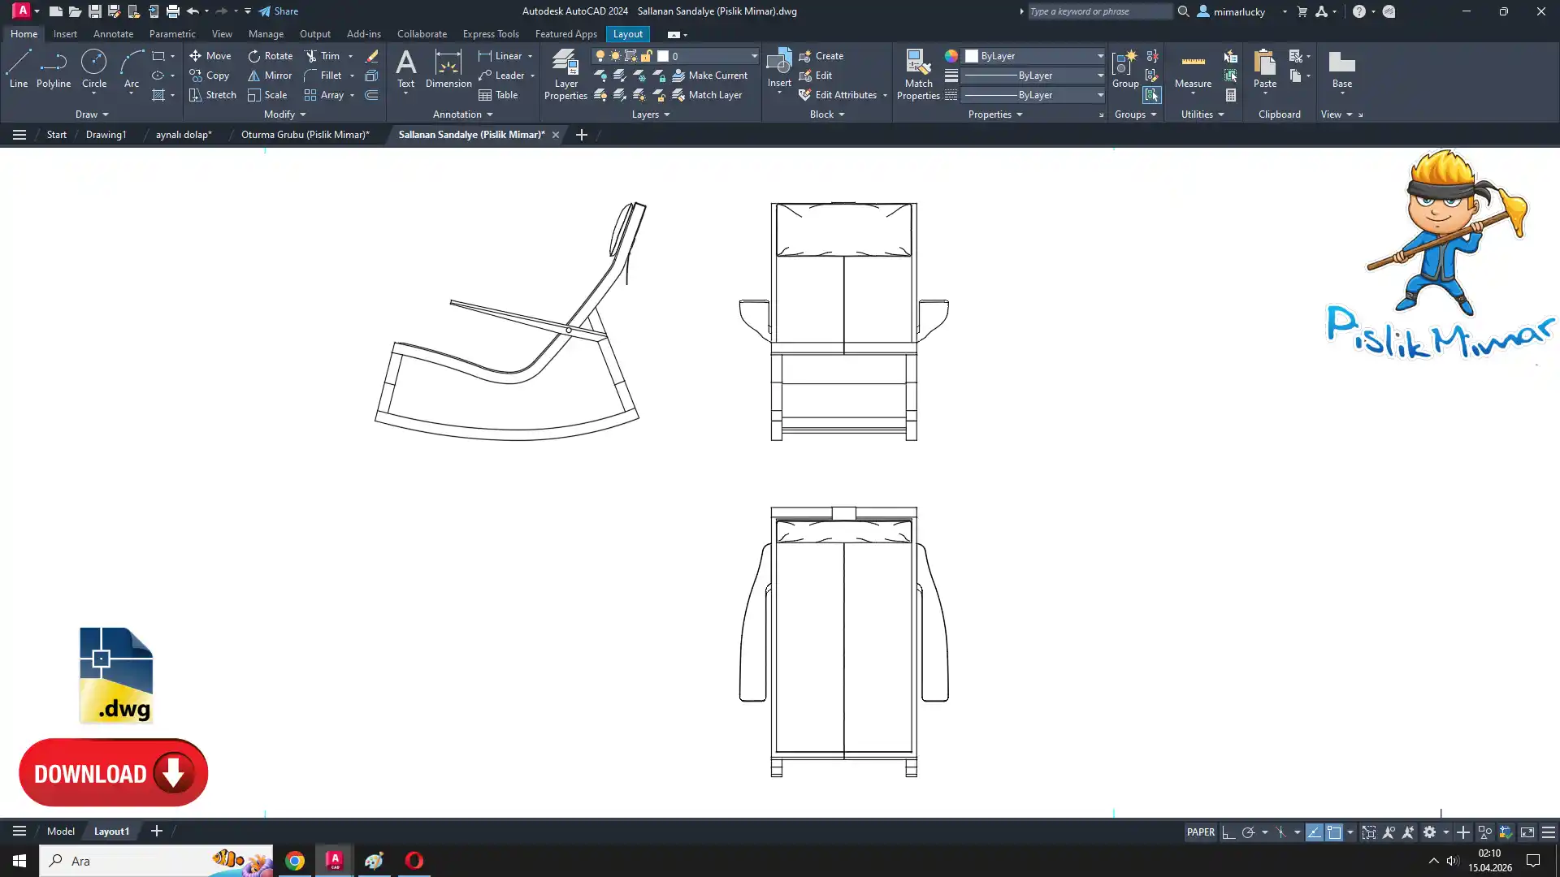The image size is (1560, 877).
Task: Open the Annotate ribbon tab
Action: pyautogui.click(x=113, y=34)
